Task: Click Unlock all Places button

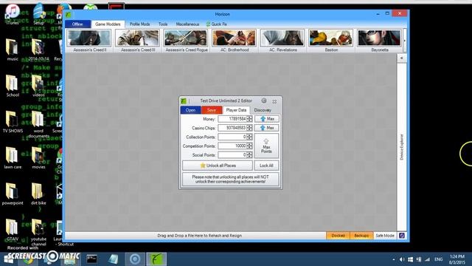Action: click(x=218, y=166)
